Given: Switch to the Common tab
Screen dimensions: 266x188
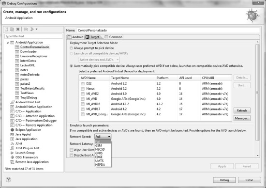Looking at the screenshot, I should tap(114, 37).
